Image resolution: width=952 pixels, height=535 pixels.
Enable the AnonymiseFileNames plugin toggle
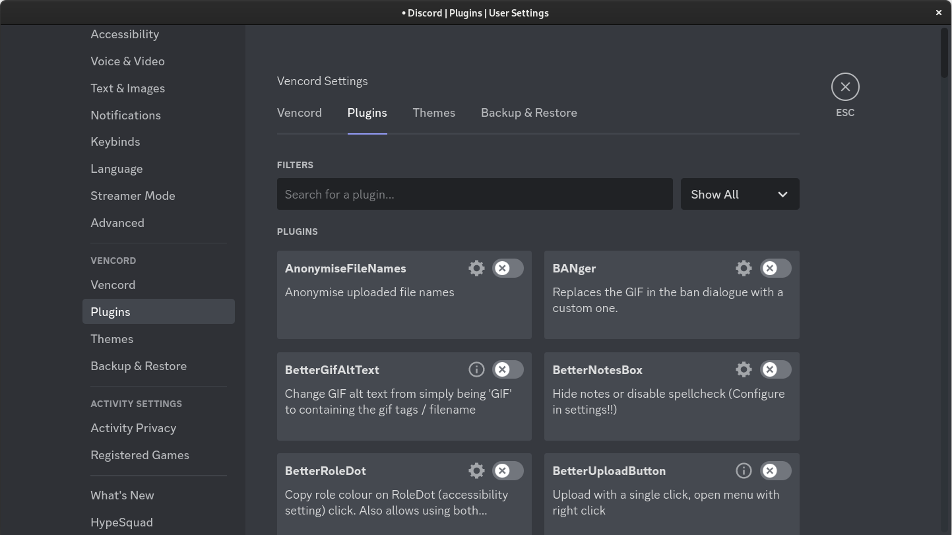point(508,268)
